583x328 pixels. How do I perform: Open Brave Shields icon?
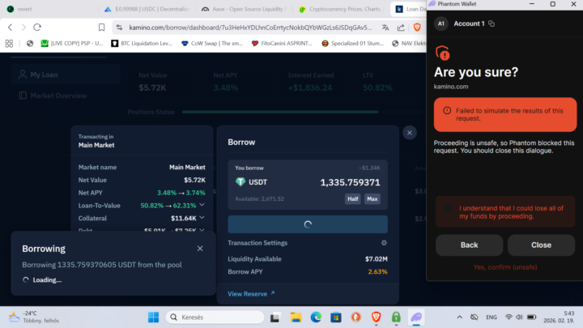(x=417, y=28)
